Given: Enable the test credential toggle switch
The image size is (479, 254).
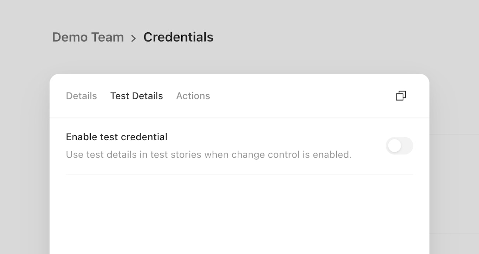Looking at the screenshot, I should (399, 146).
